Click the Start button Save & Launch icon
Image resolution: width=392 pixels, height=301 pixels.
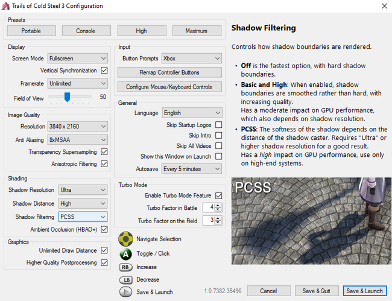click(x=125, y=292)
